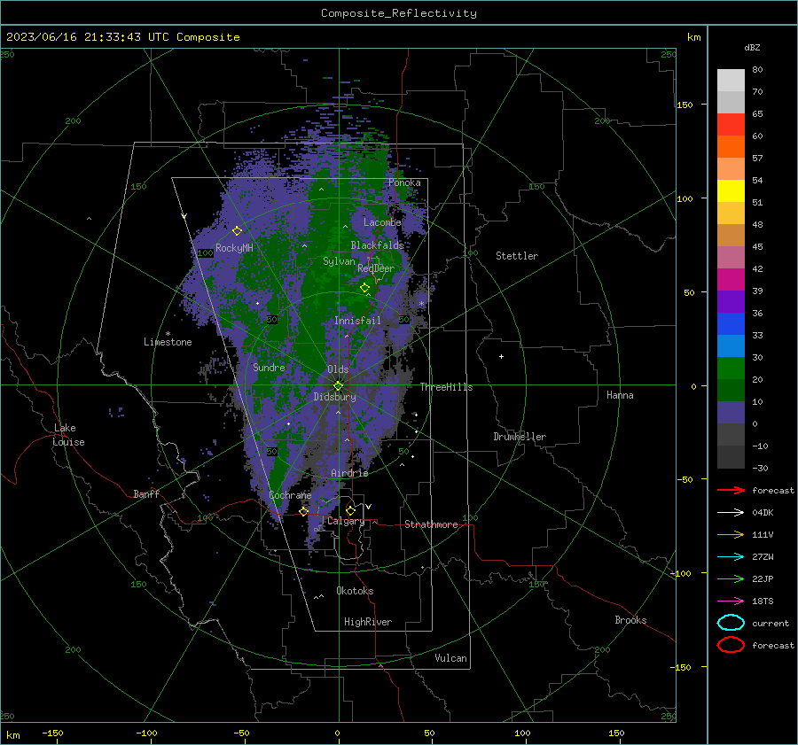Click the yellow marker near RockyMH
The image size is (798, 745).
[x=237, y=231]
